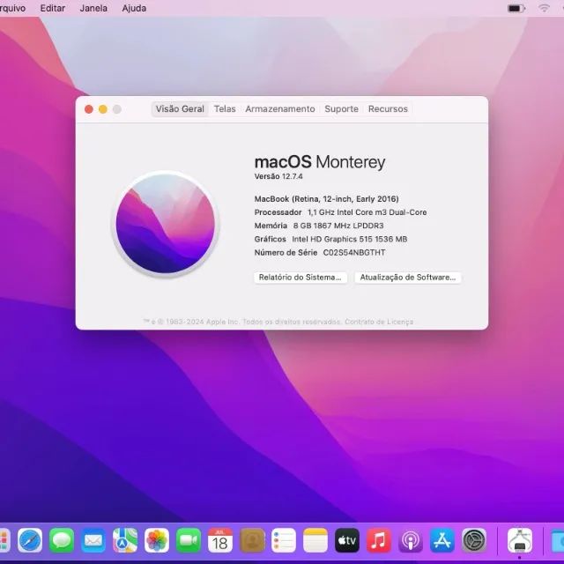564x564 pixels.
Task: Click the macOS Monterey title text
Action: click(x=320, y=162)
